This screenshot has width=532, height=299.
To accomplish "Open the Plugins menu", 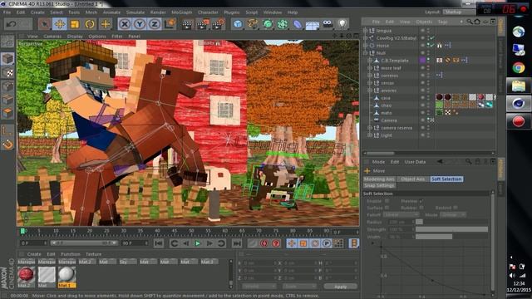I will click(x=232, y=12).
